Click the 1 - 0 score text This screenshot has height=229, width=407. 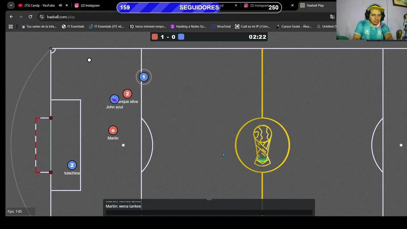[168, 37]
